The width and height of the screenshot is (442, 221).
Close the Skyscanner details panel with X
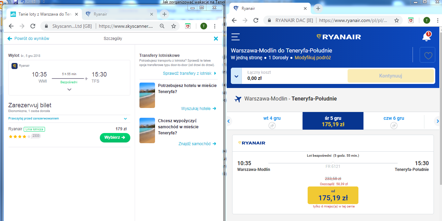pyautogui.click(x=216, y=39)
